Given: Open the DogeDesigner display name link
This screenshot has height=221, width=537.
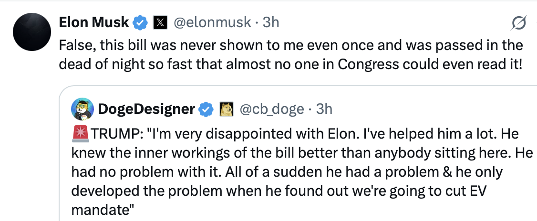Looking at the screenshot, I should point(146,109).
